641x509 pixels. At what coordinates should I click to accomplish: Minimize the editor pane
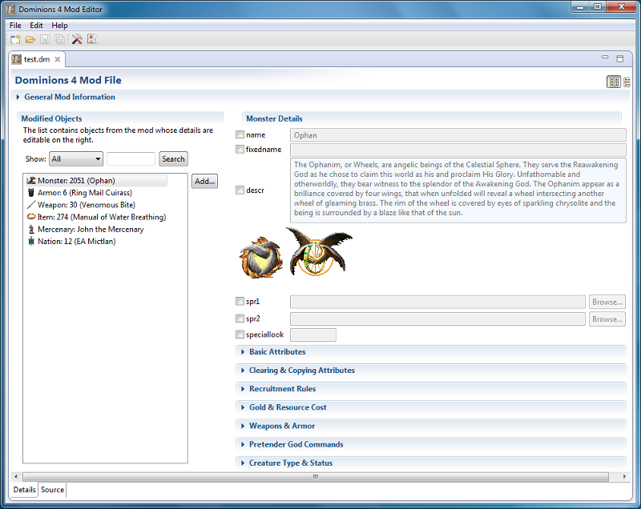click(x=605, y=58)
